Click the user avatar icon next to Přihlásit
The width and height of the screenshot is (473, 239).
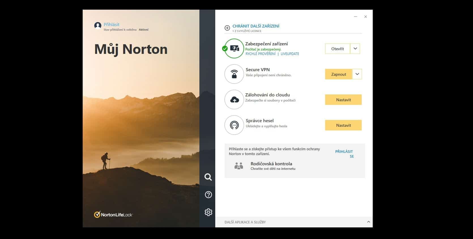coord(98,26)
